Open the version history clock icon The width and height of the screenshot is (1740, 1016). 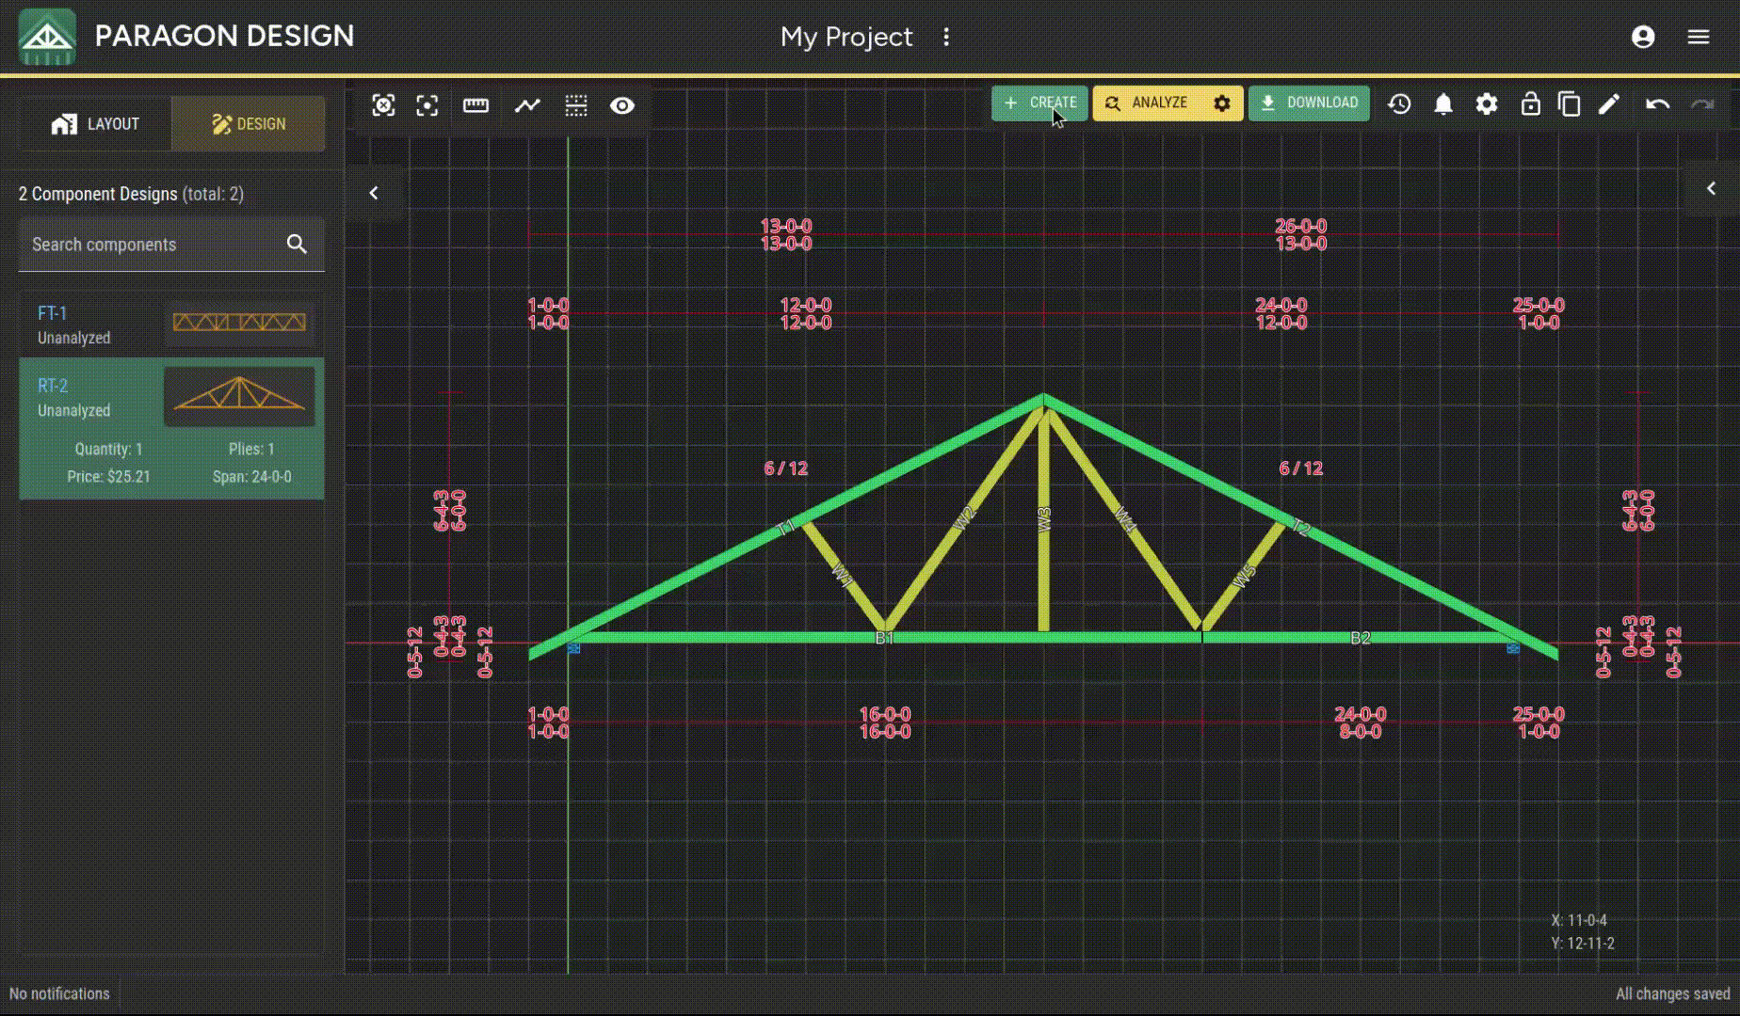coord(1399,103)
